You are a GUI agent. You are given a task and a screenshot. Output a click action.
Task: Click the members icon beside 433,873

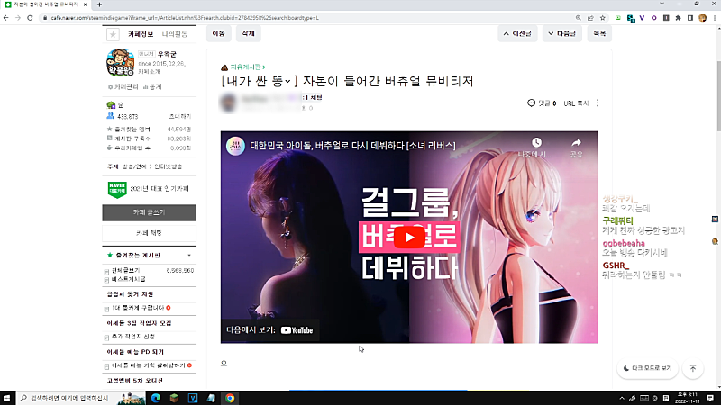click(x=110, y=116)
